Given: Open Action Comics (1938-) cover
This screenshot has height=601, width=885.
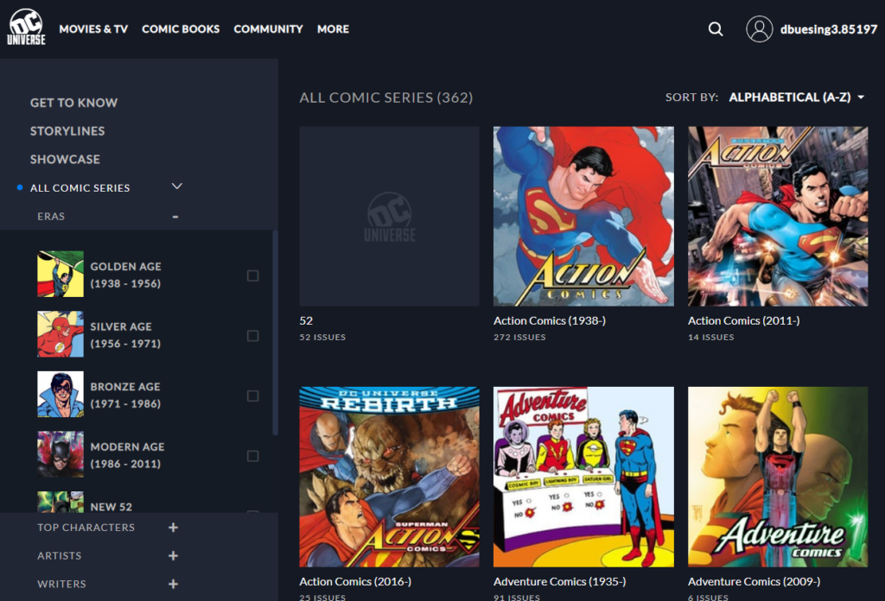Looking at the screenshot, I should point(583,217).
